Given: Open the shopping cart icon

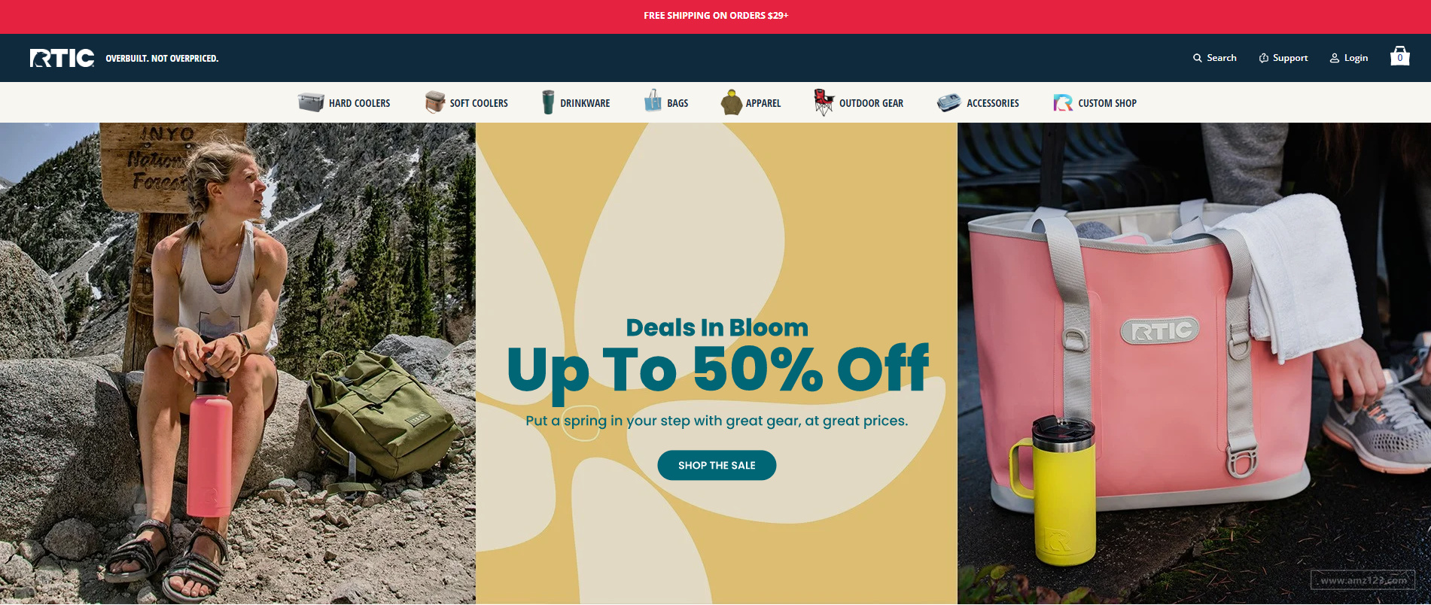Looking at the screenshot, I should (1399, 56).
